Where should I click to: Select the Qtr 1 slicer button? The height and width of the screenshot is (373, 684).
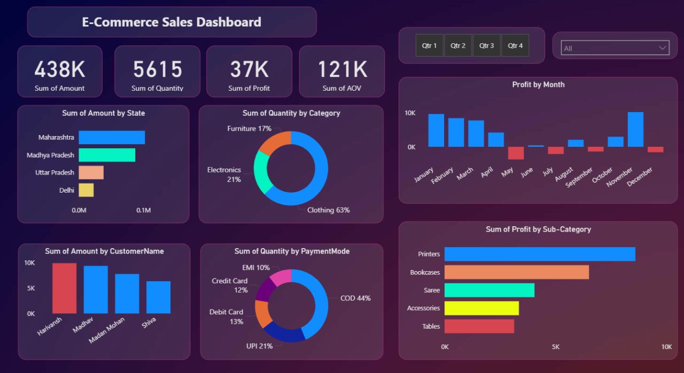tap(429, 46)
